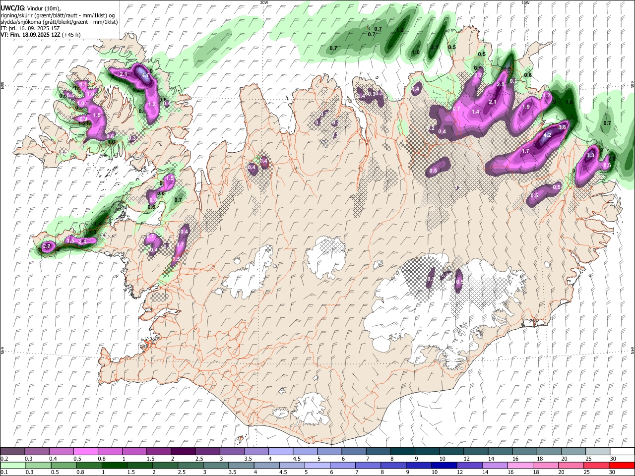The width and height of the screenshot is (635, 476).
Task: Pick the darkest purple snow swatch at 2
Action: point(183,452)
